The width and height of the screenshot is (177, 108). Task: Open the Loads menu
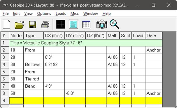pos(61,14)
